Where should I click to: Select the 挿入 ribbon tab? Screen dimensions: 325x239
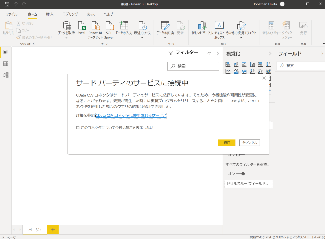(x=50, y=14)
